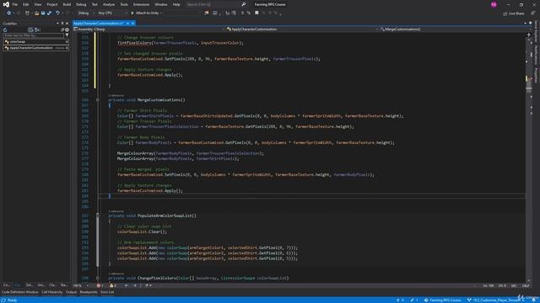Open the Code Definition Window tab
Screen dimensions: 540x303
click(20, 292)
